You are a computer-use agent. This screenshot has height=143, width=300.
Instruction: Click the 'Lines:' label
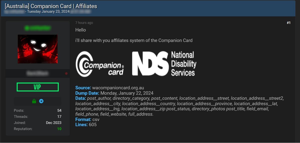tap(81, 124)
